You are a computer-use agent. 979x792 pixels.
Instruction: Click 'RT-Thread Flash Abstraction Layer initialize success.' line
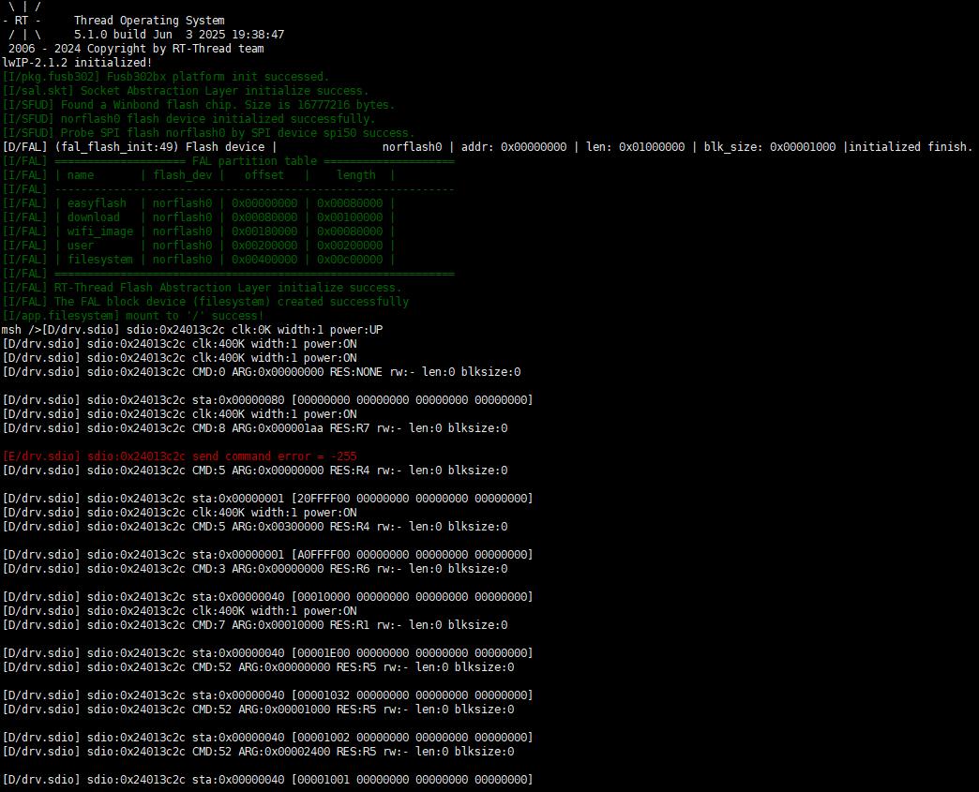[x=202, y=288]
